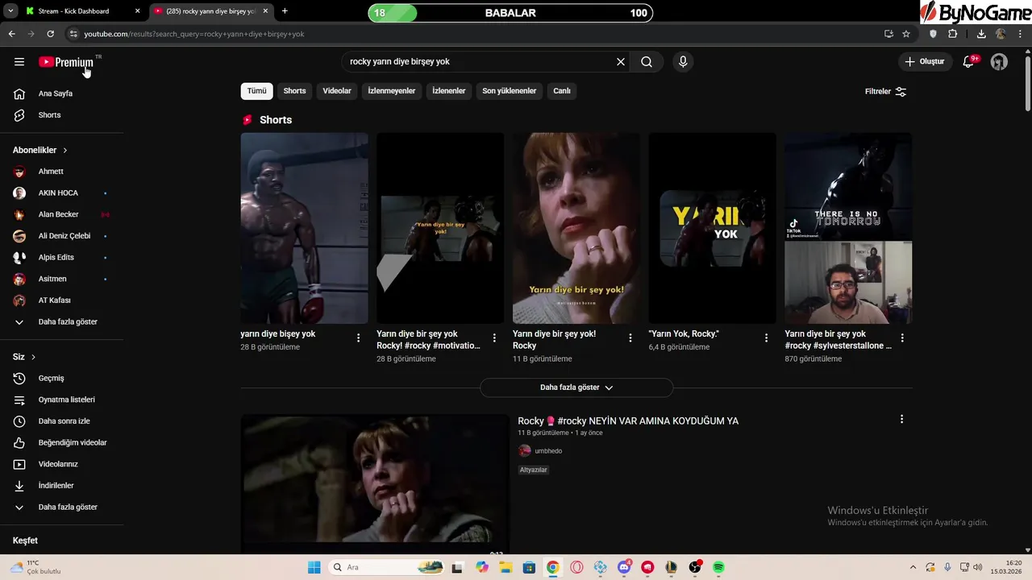The image size is (1032, 580).
Task: Select the Shorts filter chip
Action: point(294,91)
